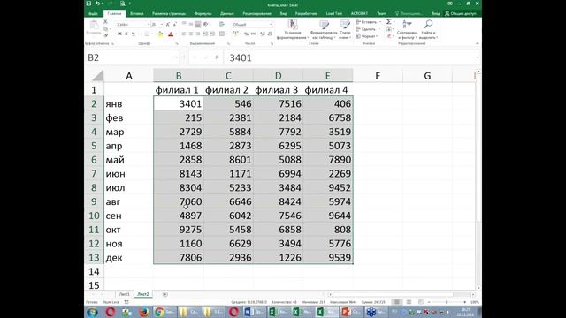Click the new sheet plus button

[x=165, y=294]
